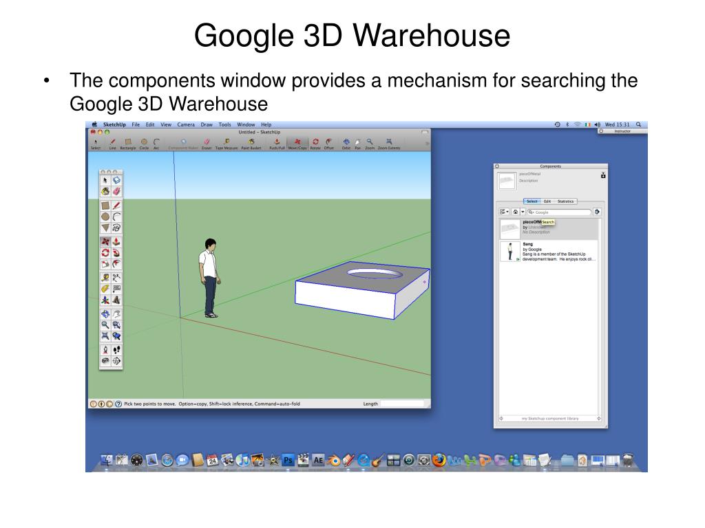This screenshot has width=705, height=528.
Task: Select the 3D Text tool in the palette
Action: pyautogui.click(x=116, y=300)
